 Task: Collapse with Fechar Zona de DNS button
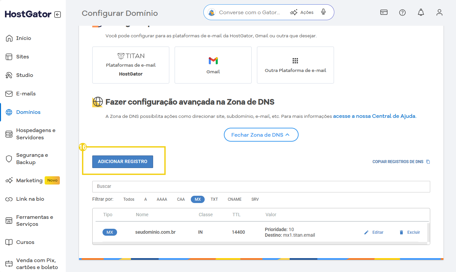point(261,135)
